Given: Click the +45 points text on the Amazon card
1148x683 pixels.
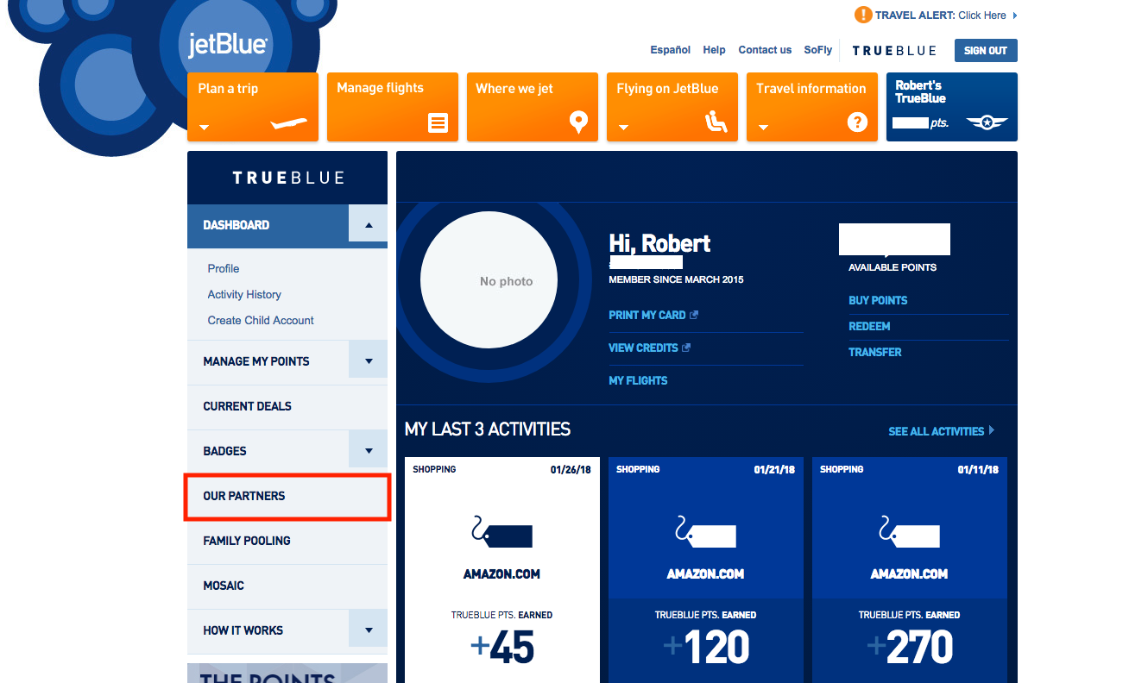Looking at the screenshot, I should point(502,648).
